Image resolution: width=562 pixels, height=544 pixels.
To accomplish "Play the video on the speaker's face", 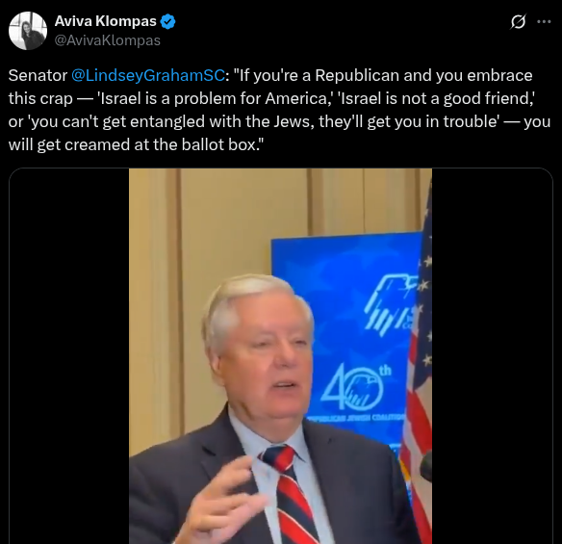I will click(x=264, y=353).
